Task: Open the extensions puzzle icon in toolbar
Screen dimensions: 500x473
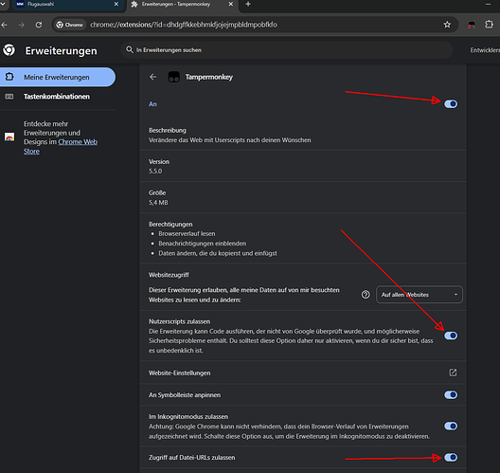Action: [489, 25]
